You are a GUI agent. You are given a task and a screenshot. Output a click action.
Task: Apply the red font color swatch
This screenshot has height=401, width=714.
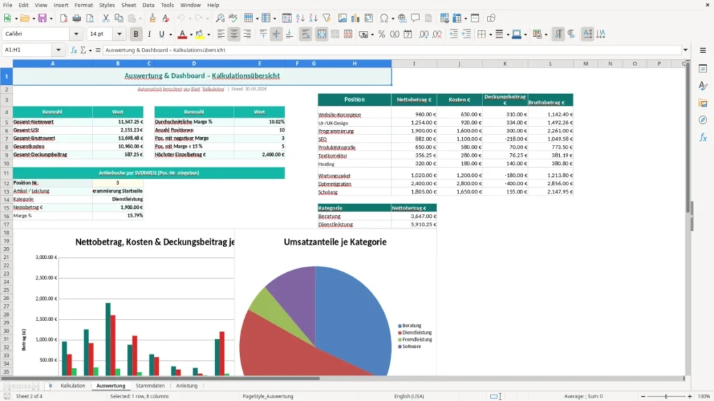[182, 34]
